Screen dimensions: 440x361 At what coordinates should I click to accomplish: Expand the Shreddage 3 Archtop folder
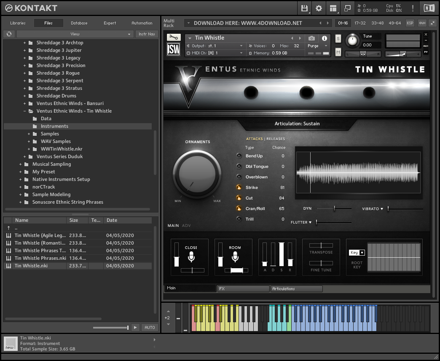coord(25,43)
